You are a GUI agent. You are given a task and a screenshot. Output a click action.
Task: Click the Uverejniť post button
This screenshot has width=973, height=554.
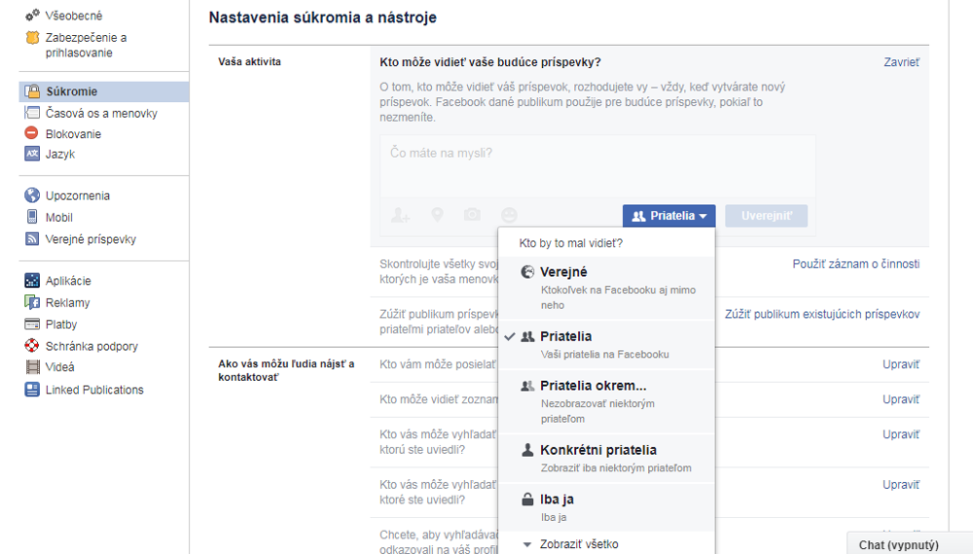(x=767, y=216)
